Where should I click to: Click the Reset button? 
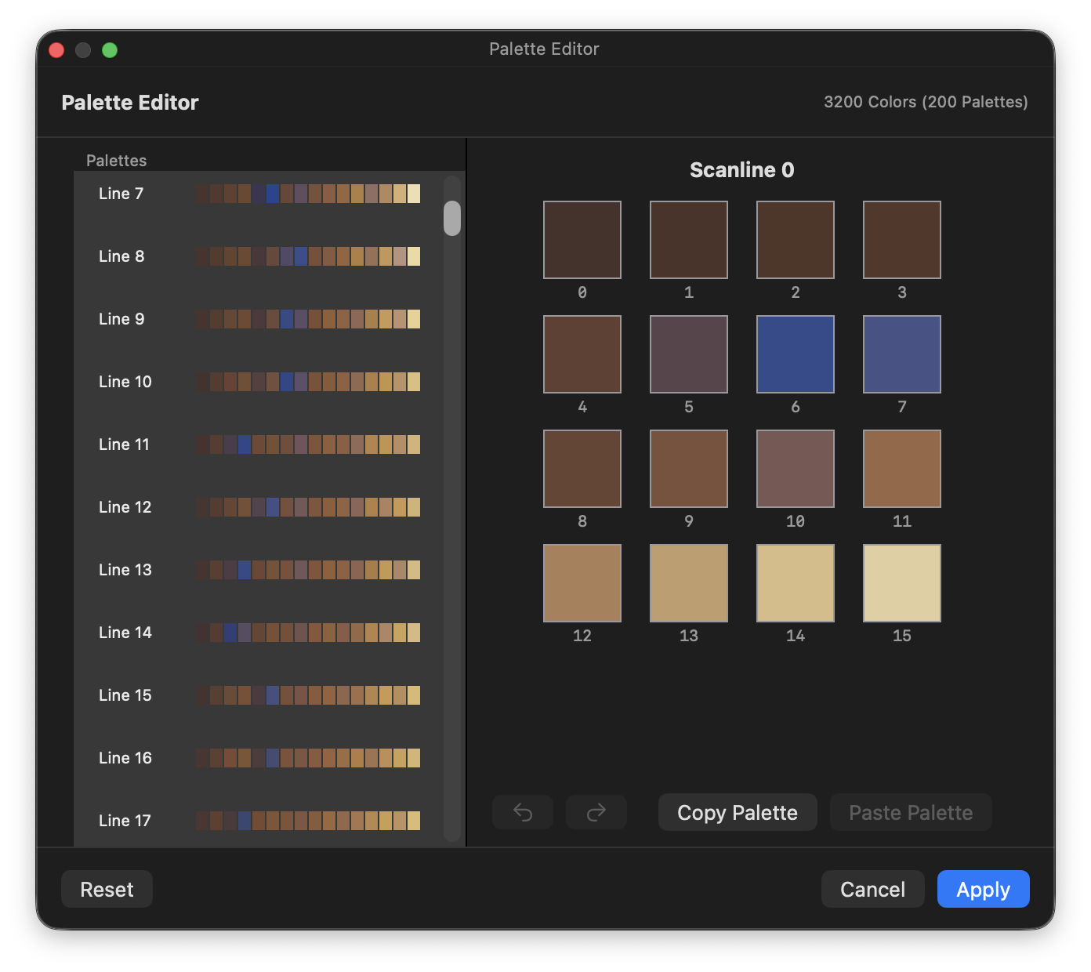(107, 889)
